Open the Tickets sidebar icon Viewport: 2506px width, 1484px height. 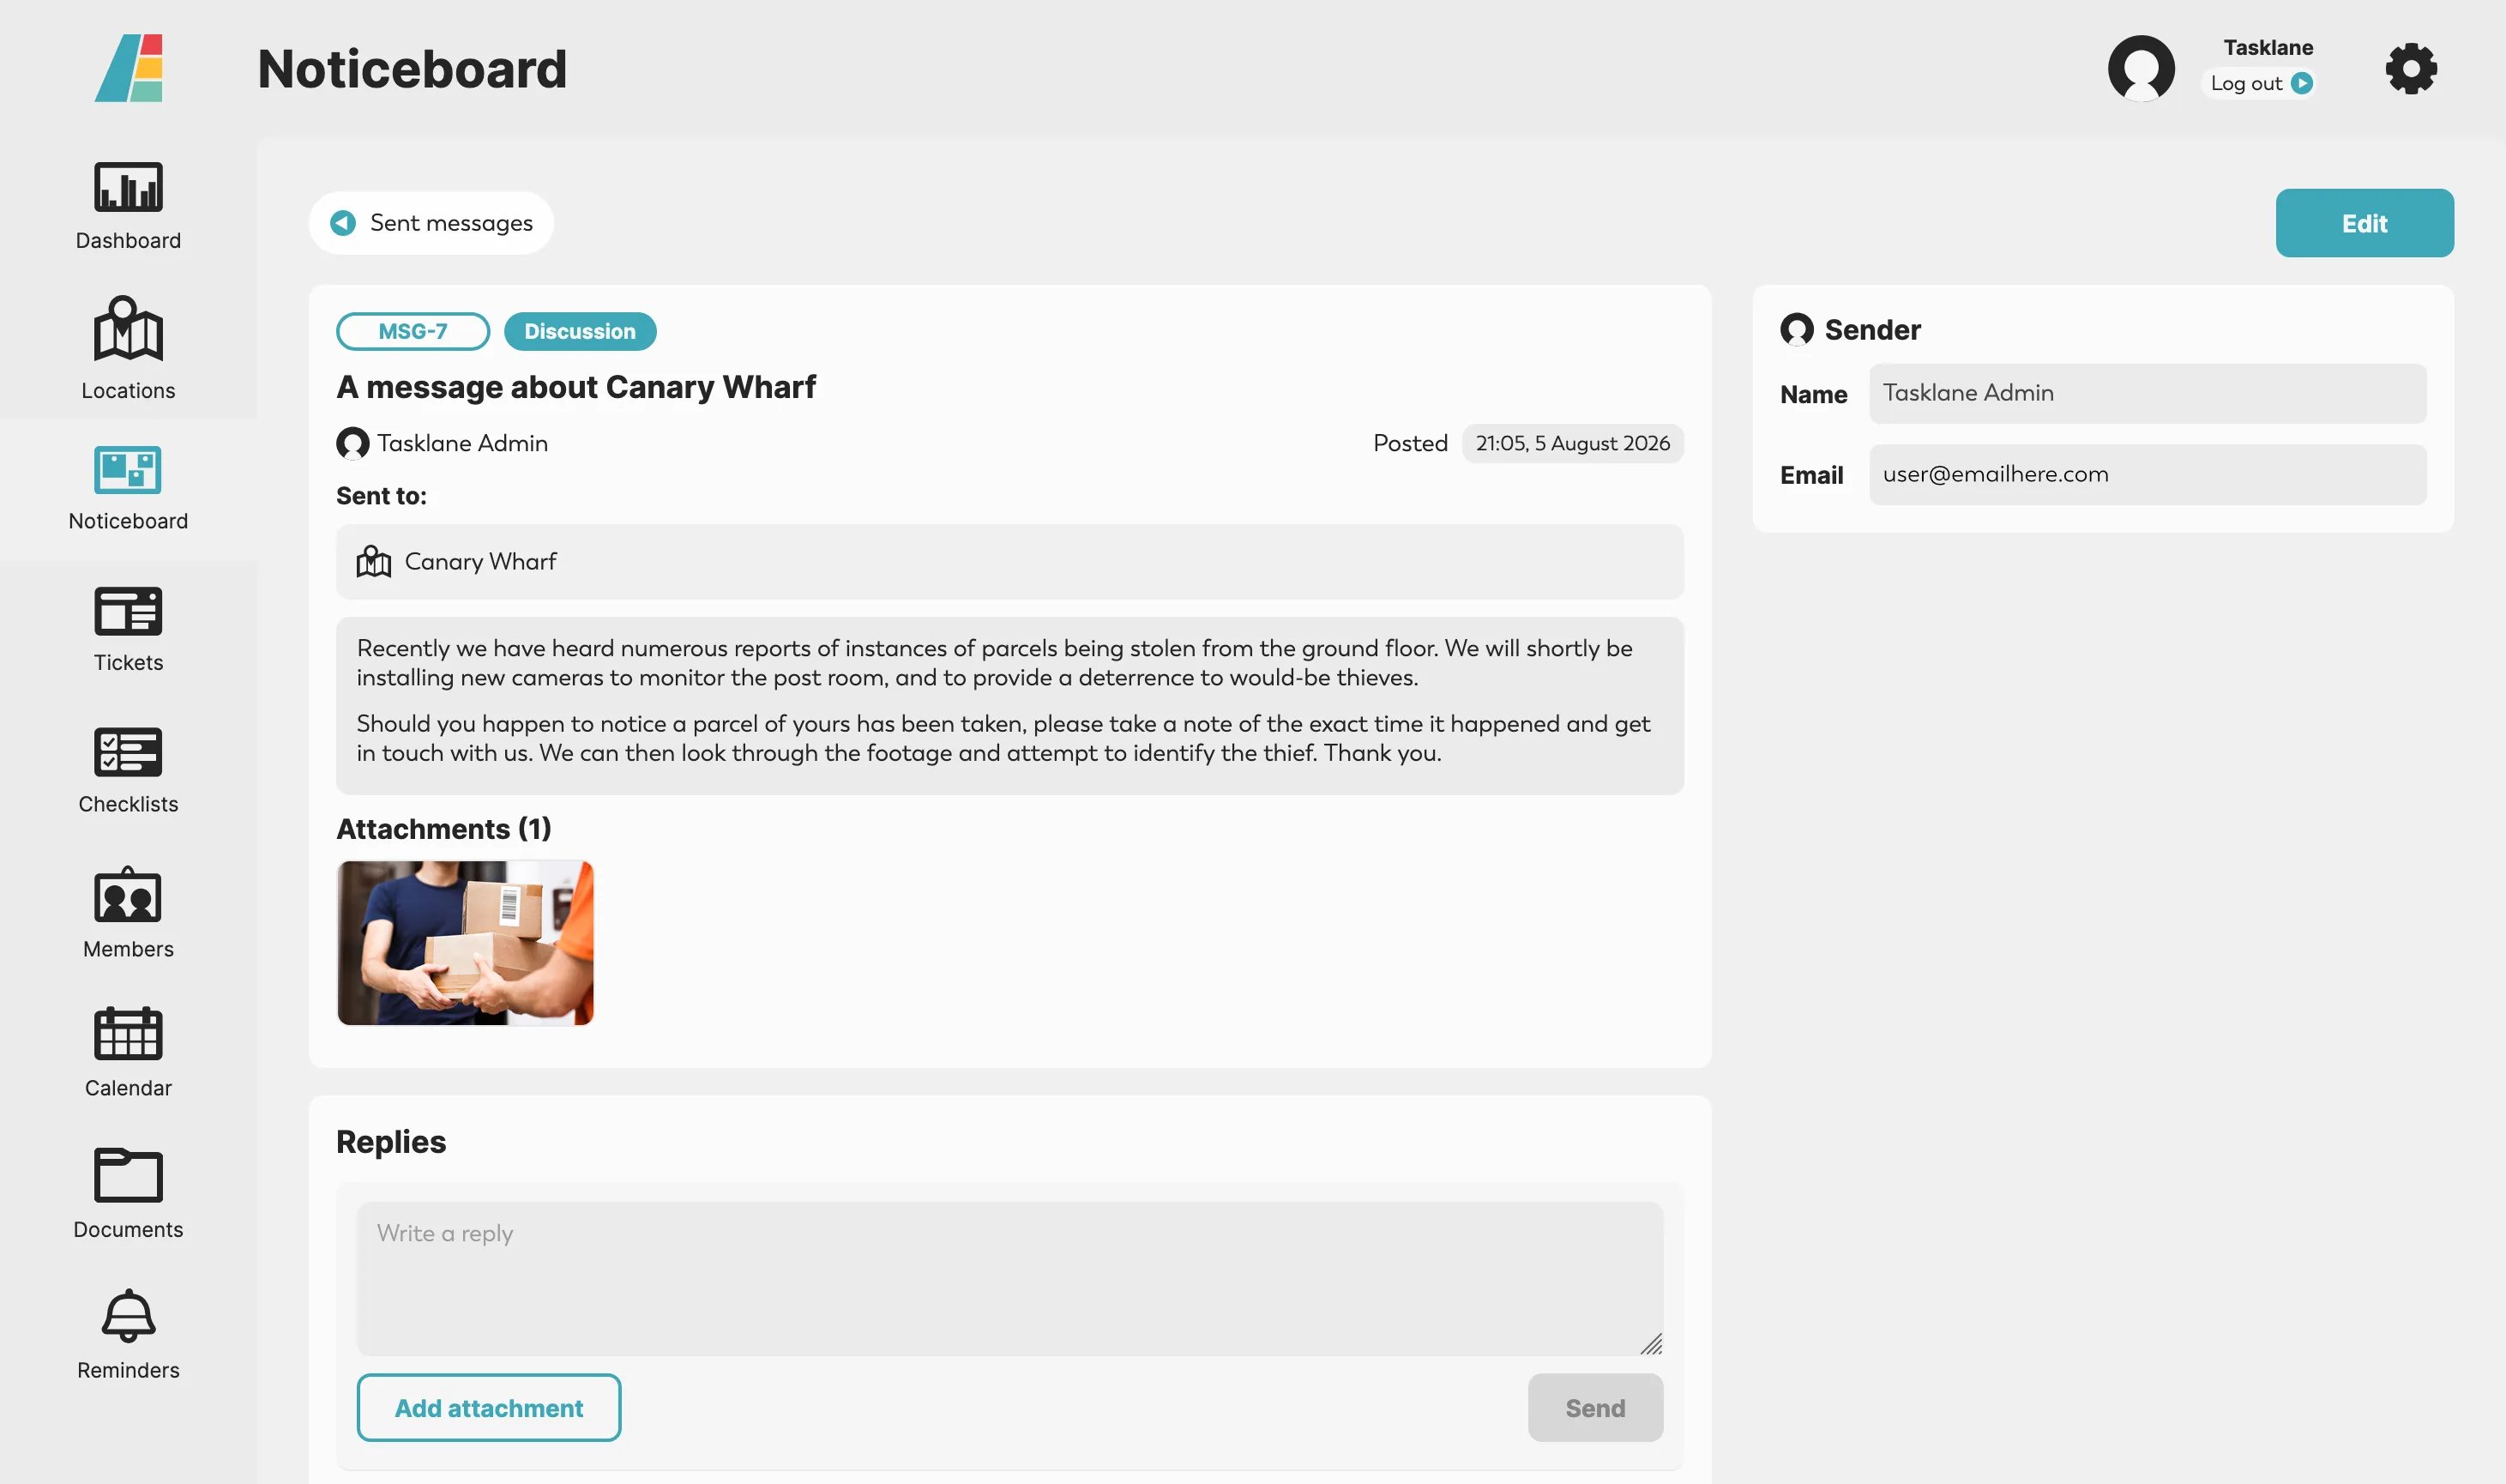pyautogui.click(x=128, y=611)
